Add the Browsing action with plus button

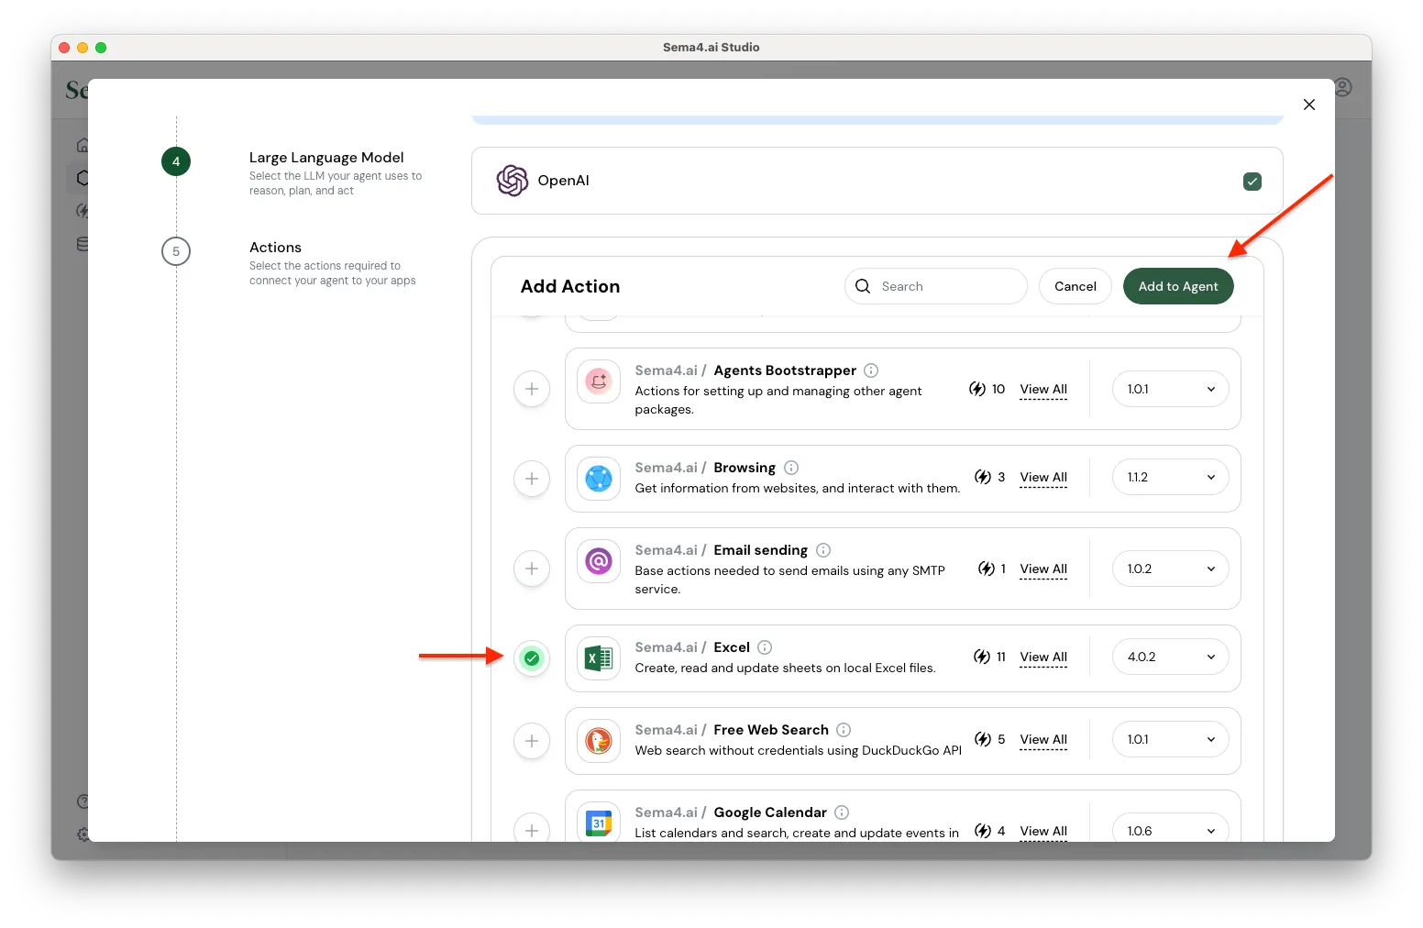coord(532,479)
